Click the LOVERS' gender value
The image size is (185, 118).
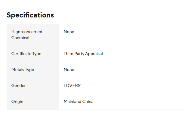[72, 85]
